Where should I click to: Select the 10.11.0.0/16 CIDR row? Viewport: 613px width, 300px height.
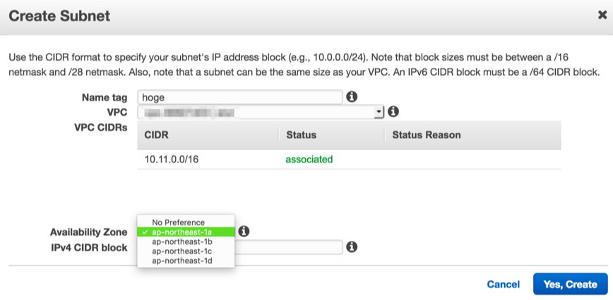click(x=349, y=160)
